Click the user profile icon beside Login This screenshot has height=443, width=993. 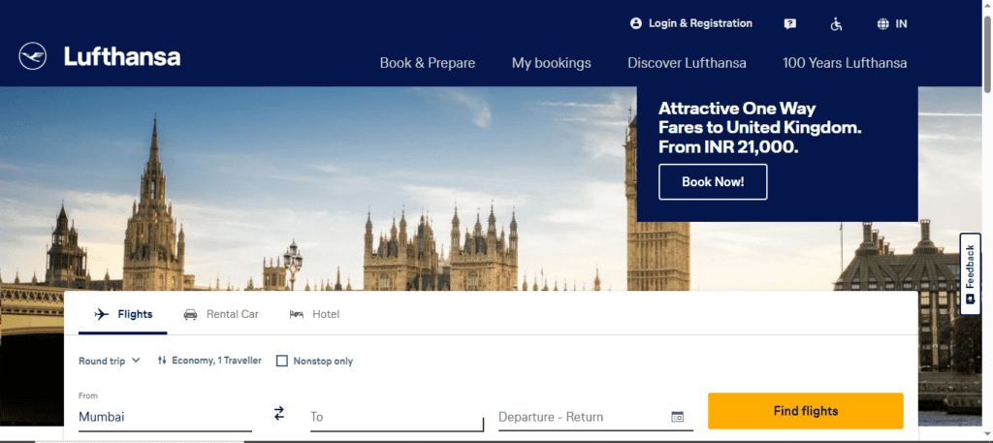coord(636,23)
